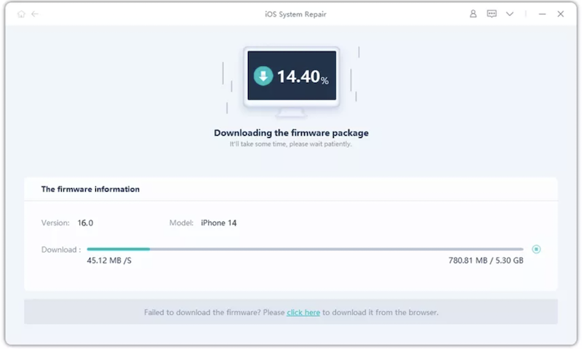Go to the Home screen icon
Image resolution: width=582 pixels, height=349 pixels.
21,14
